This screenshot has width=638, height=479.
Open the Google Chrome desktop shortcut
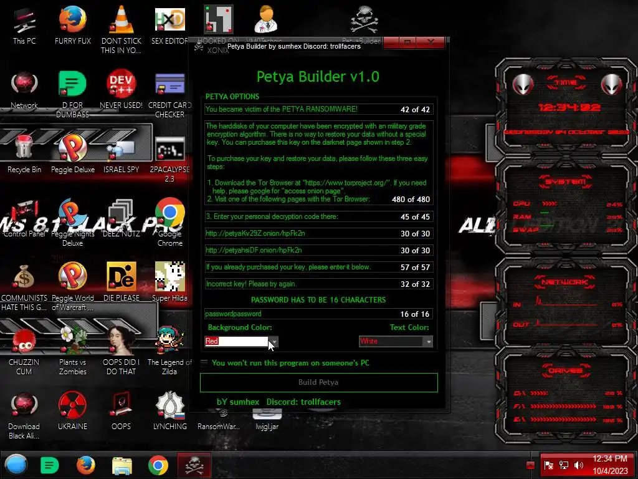pos(169,223)
